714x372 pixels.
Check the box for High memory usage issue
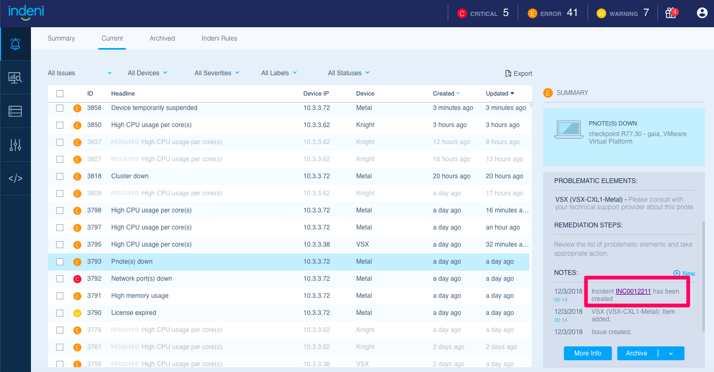pos(60,296)
